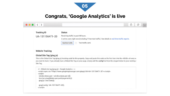Select the tracking ID UA-131156471-20 text

coord(46,37)
